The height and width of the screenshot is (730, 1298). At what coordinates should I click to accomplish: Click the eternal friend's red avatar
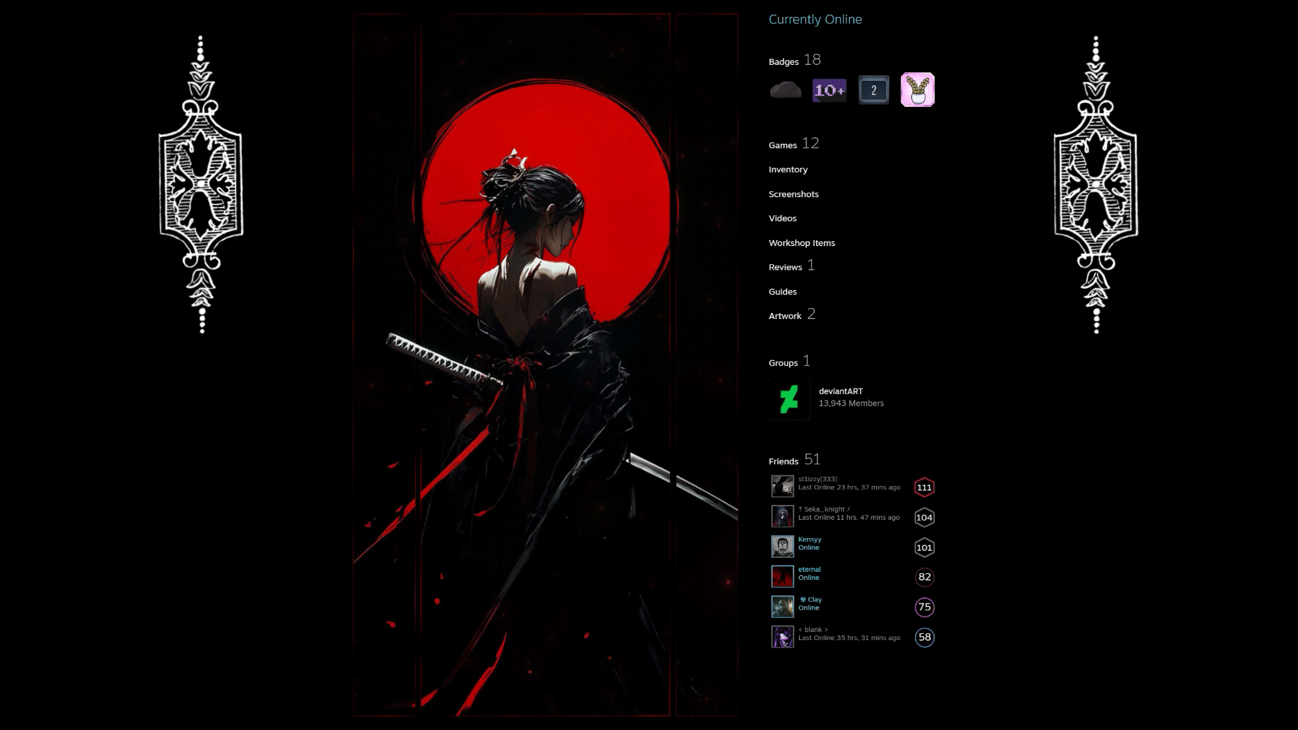click(783, 577)
